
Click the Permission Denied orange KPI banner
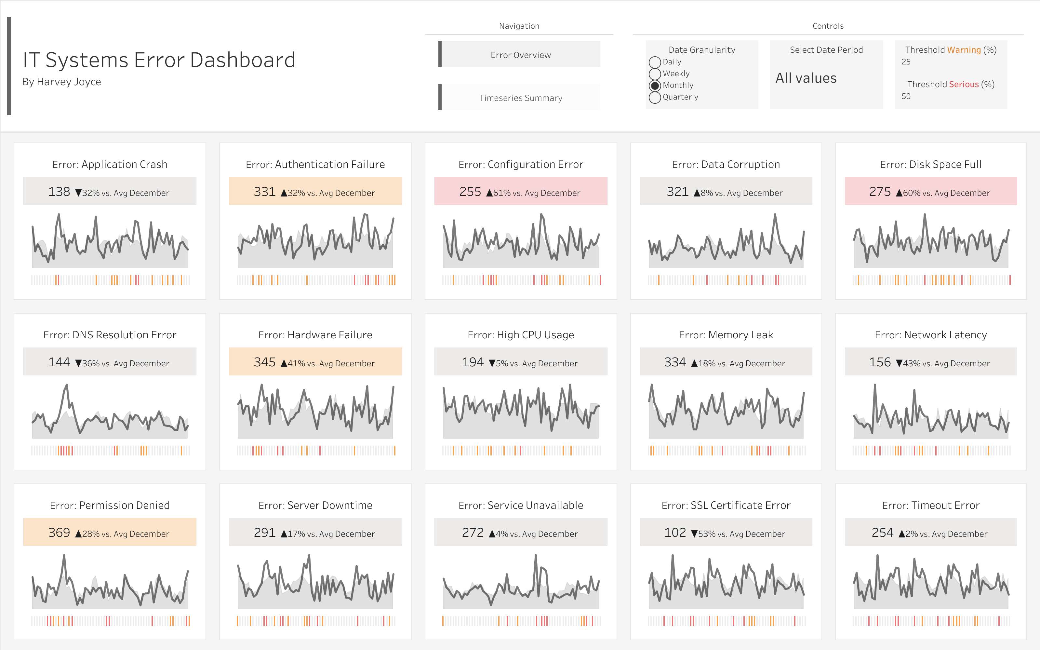point(110,532)
